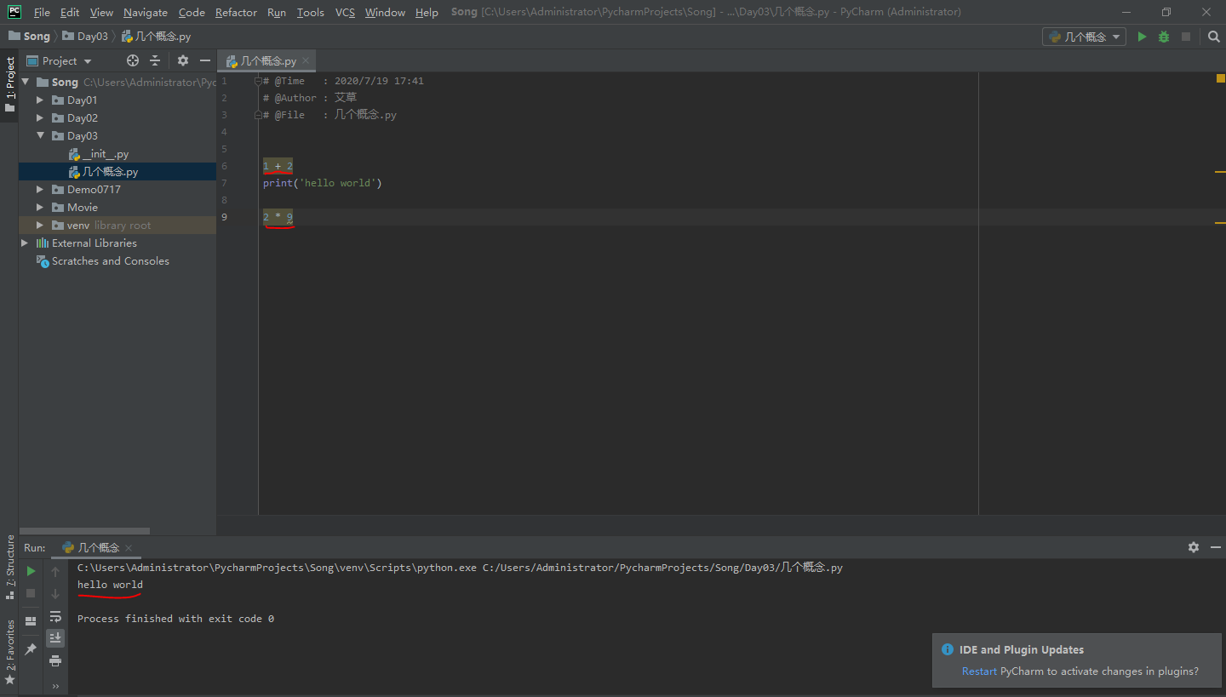
Task: Pin the Run tab with pushpin icon
Action: click(x=31, y=648)
